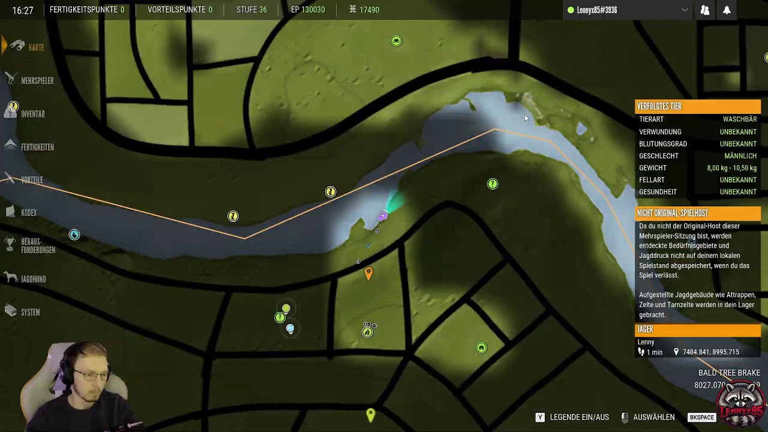Click the green question mark beside the blue marker
Image resolution: width=768 pixels, height=432 pixels.
[280, 317]
